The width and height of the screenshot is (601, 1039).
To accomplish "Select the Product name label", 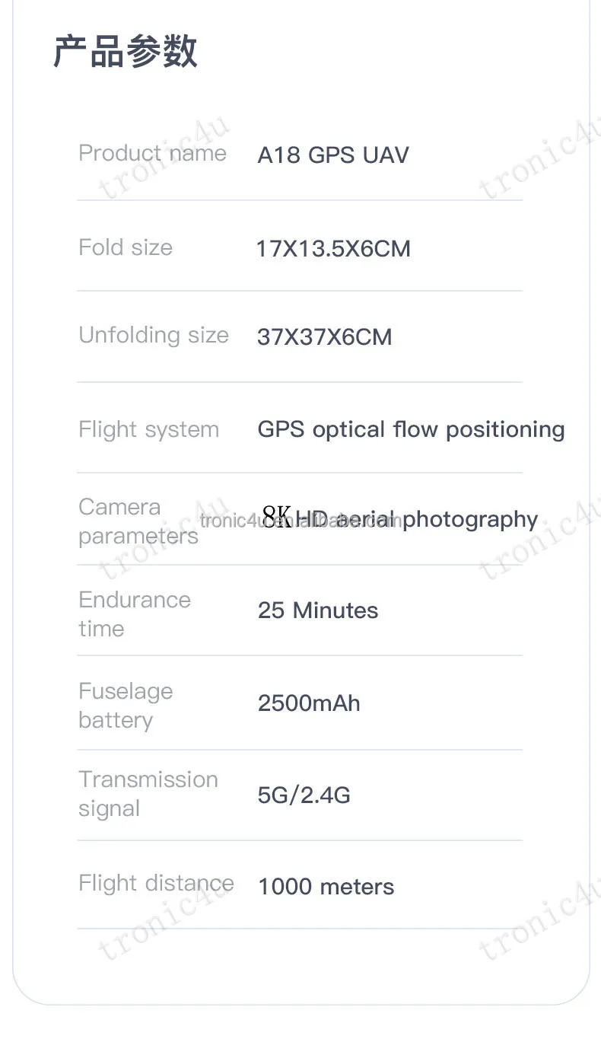I will [152, 153].
